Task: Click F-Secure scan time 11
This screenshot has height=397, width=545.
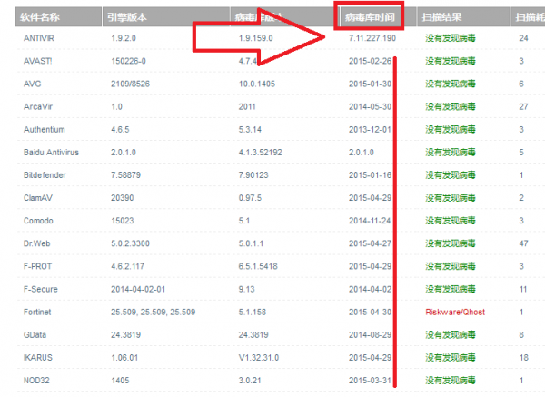Action: click(x=523, y=289)
